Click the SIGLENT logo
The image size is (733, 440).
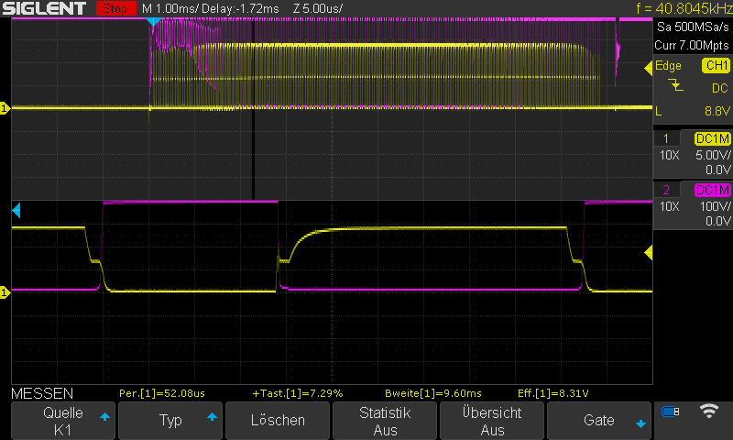point(44,8)
